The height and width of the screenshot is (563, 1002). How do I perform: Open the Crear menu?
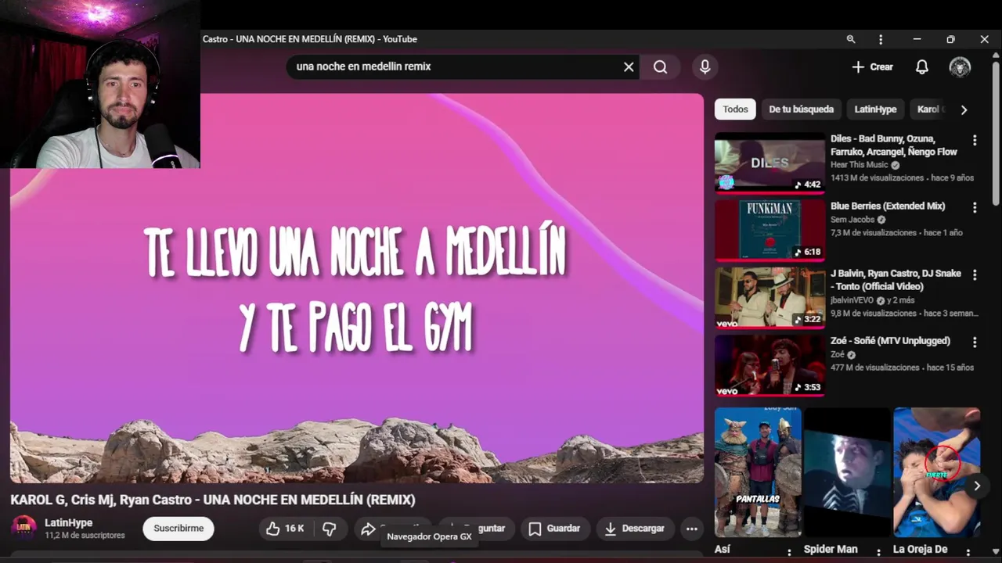pyautogui.click(x=872, y=67)
